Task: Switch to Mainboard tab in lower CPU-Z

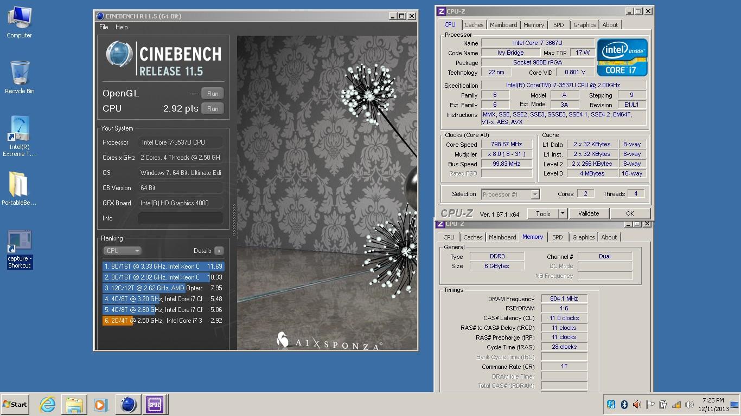Action: [502, 237]
